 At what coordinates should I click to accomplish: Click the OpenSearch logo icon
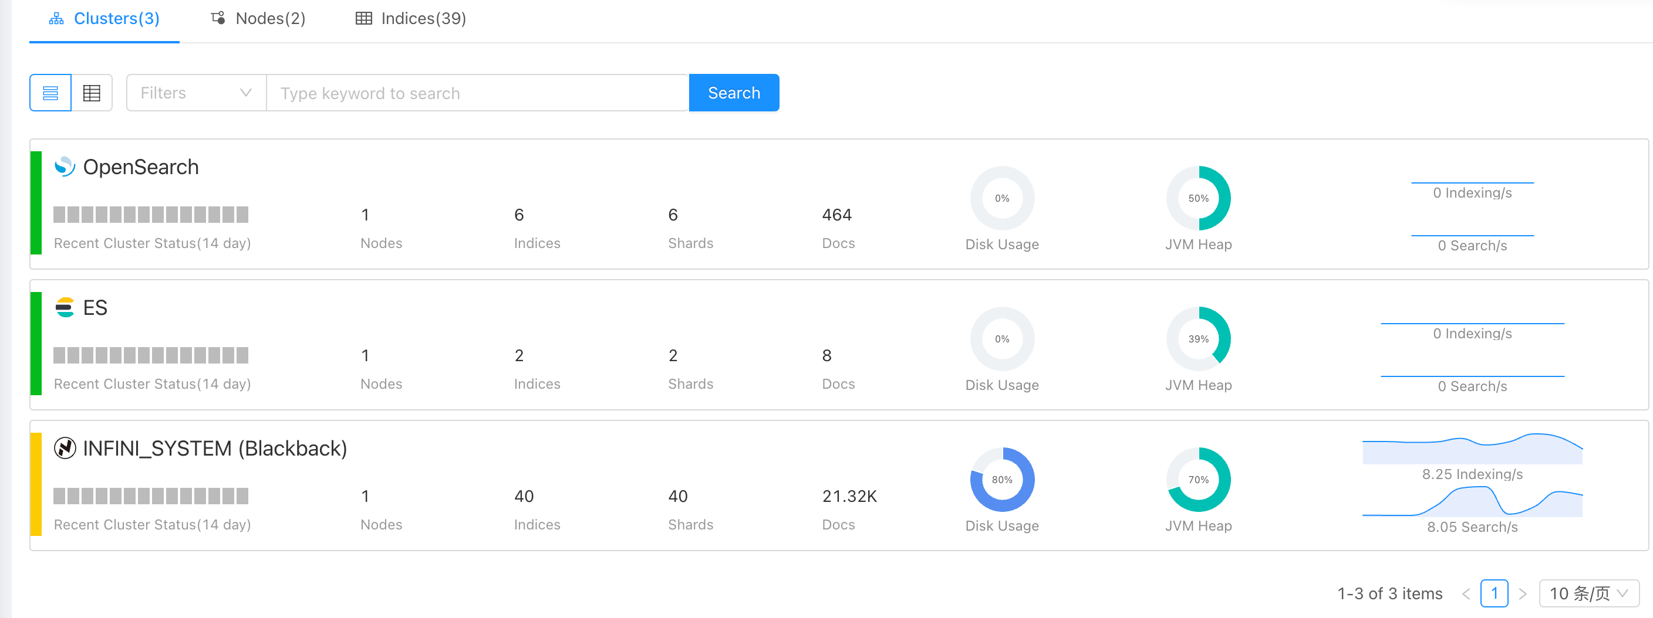65,167
